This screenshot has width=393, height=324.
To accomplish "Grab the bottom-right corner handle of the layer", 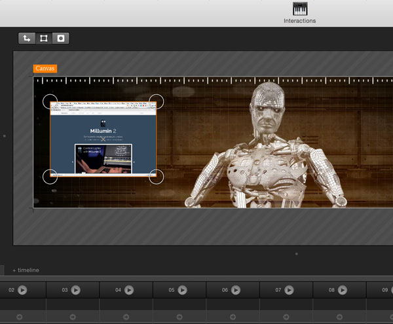I will click(157, 177).
